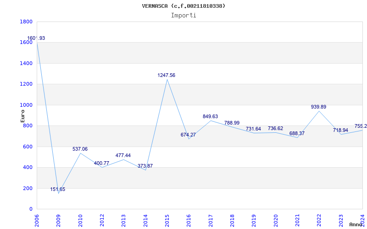
Task: Click the Anno x-axis title
Action: [356, 224]
